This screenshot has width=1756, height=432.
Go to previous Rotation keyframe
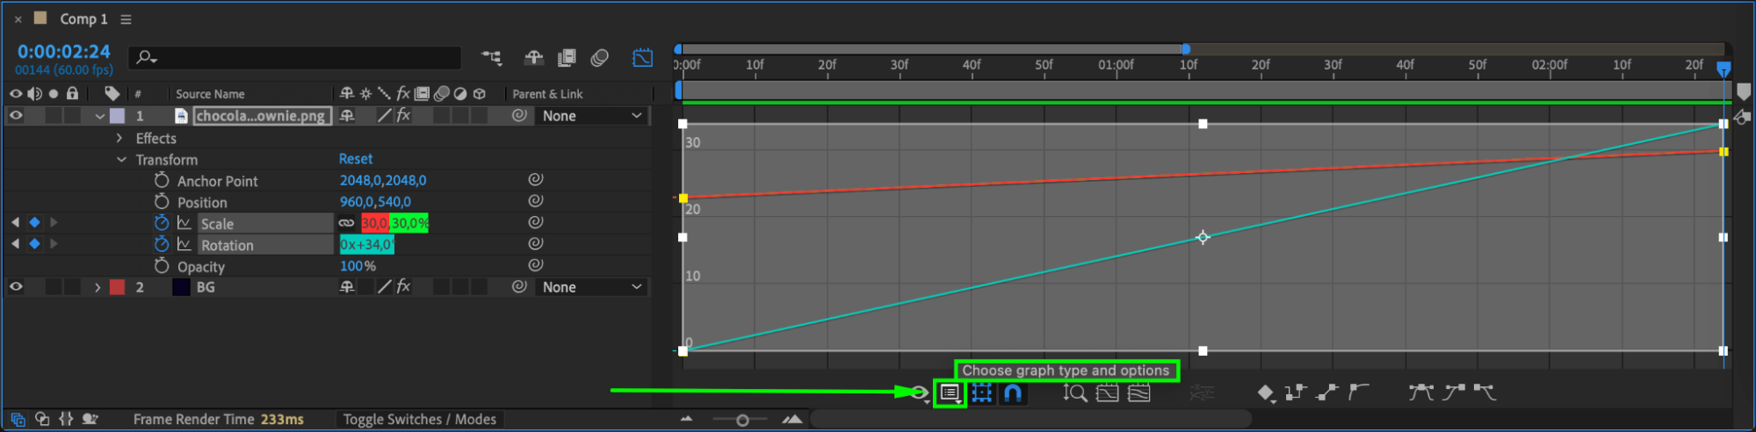[x=15, y=244]
